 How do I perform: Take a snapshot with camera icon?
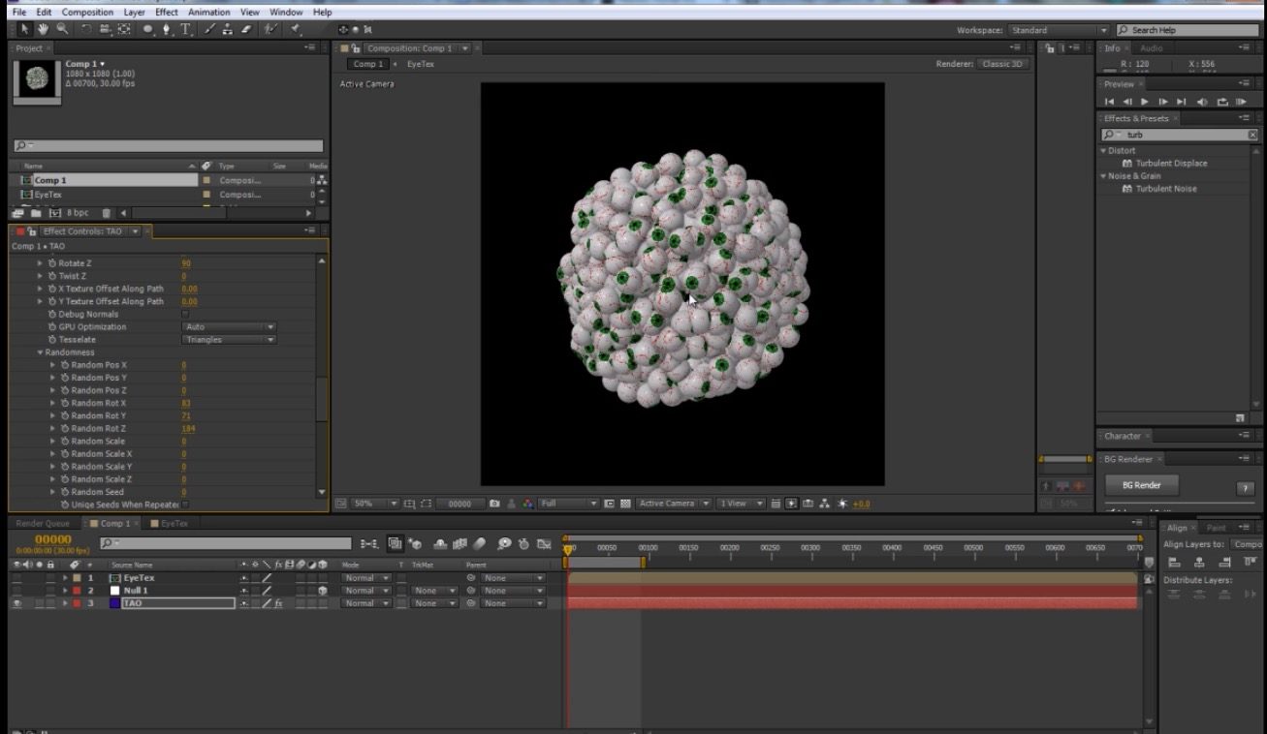(x=494, y=504)
